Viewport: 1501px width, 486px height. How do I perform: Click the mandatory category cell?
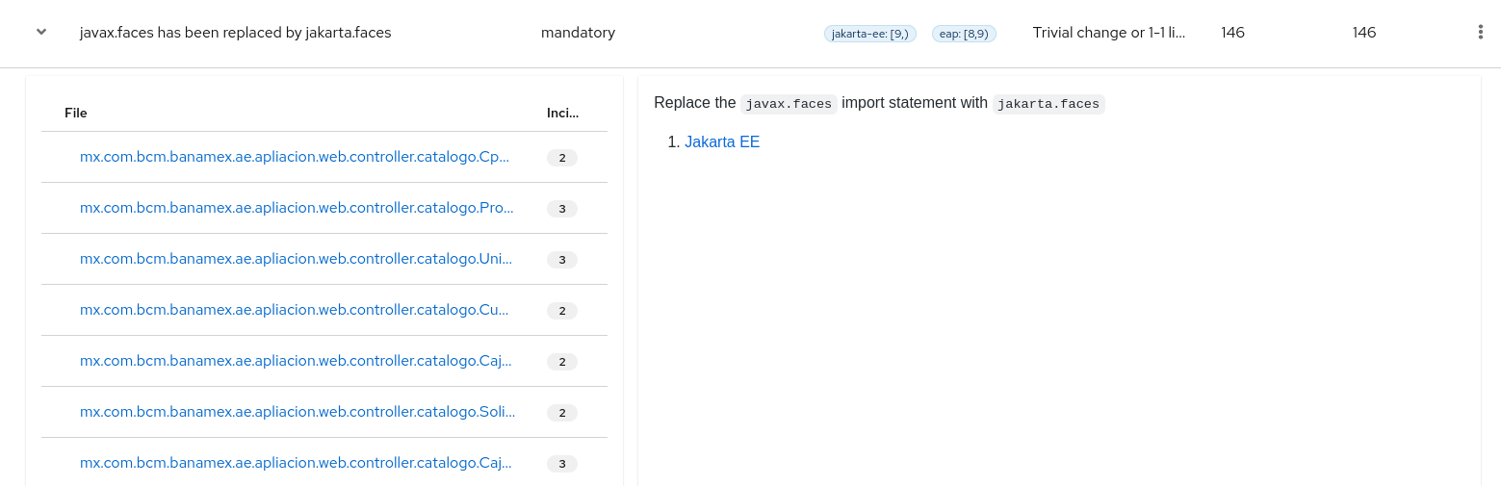click(x=578, y=32)
